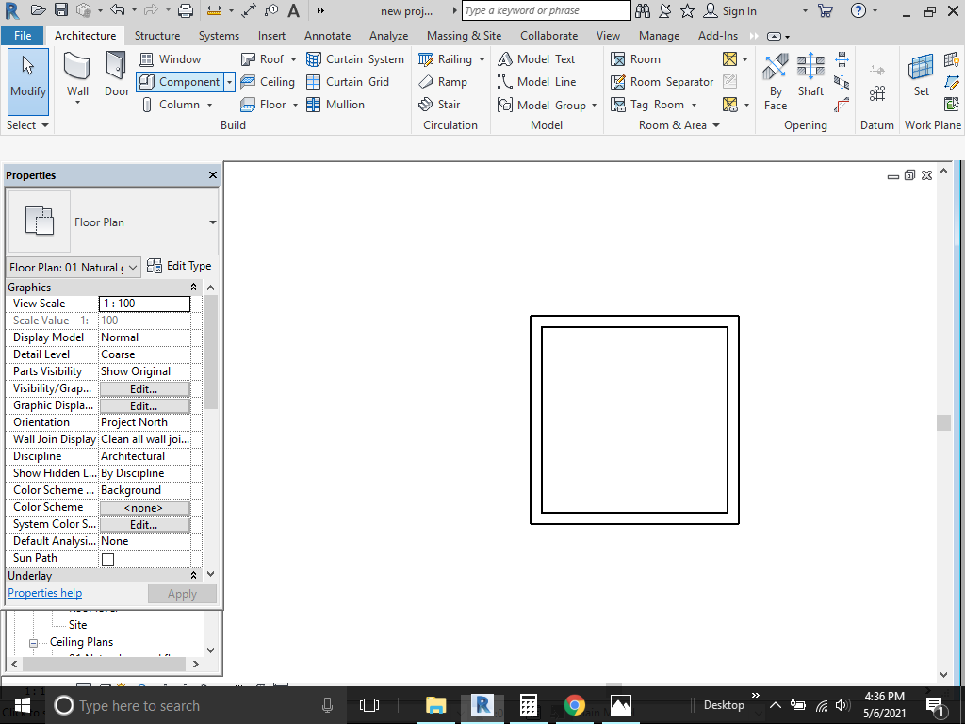Choose the Model Text tool
The image size is (965, 724).
tap(536, 59)
